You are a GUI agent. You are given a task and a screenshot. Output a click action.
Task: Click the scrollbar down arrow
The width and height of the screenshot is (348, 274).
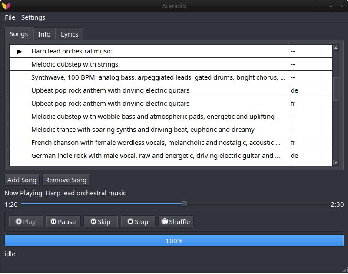335,163
